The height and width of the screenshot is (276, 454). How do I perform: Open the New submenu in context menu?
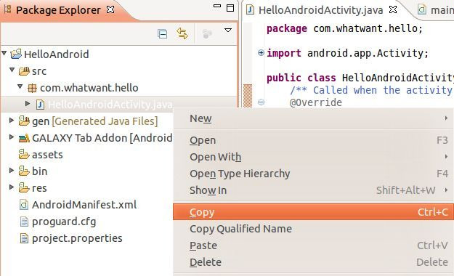point(313,118)
